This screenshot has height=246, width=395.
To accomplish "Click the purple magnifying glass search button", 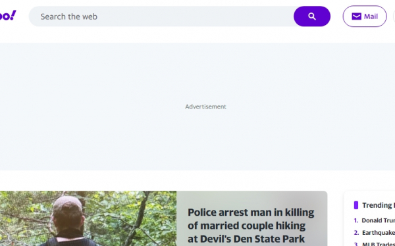I will (x=312, y=16).
